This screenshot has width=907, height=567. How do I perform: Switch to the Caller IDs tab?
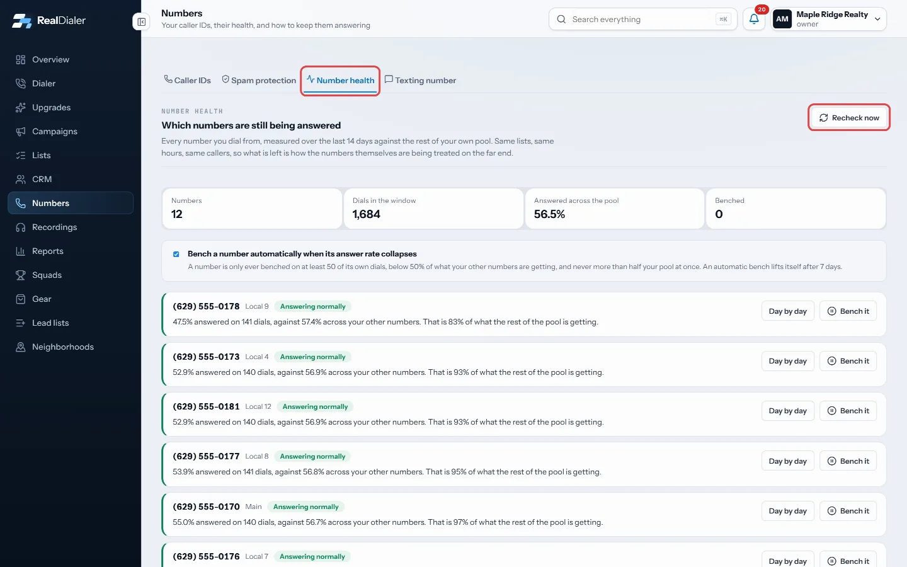[x=187, y=81]
